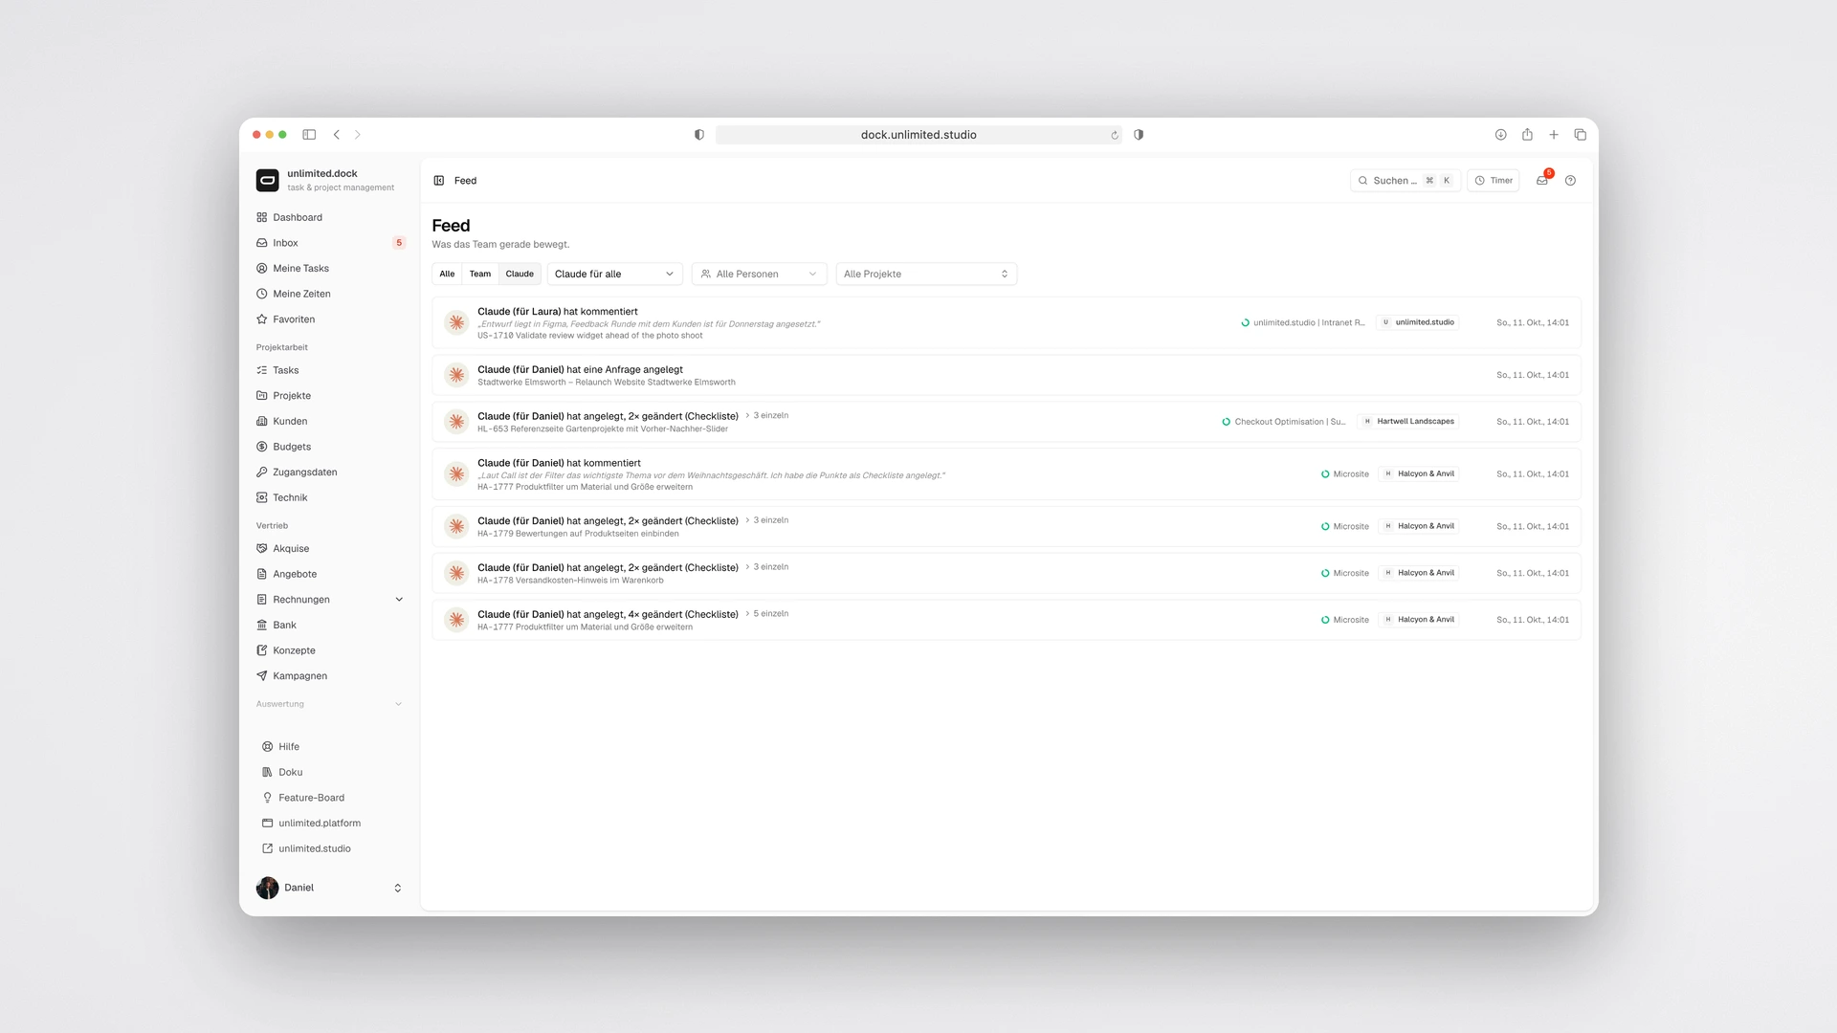
Task: Open the Dashboard sidebar item
Action: [x=330, y=217]
